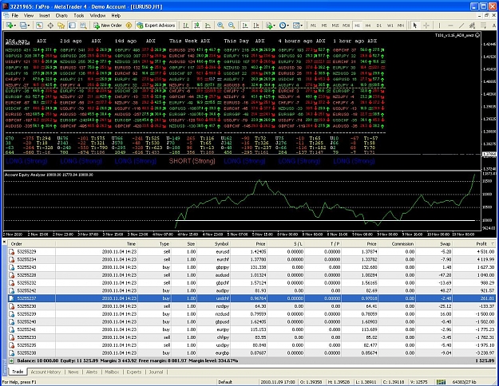Viewport: 499px width, 386px height.
Task: Expand the Balance summary row plus icon
Action: pyautogui.click(x=11, y=361)
